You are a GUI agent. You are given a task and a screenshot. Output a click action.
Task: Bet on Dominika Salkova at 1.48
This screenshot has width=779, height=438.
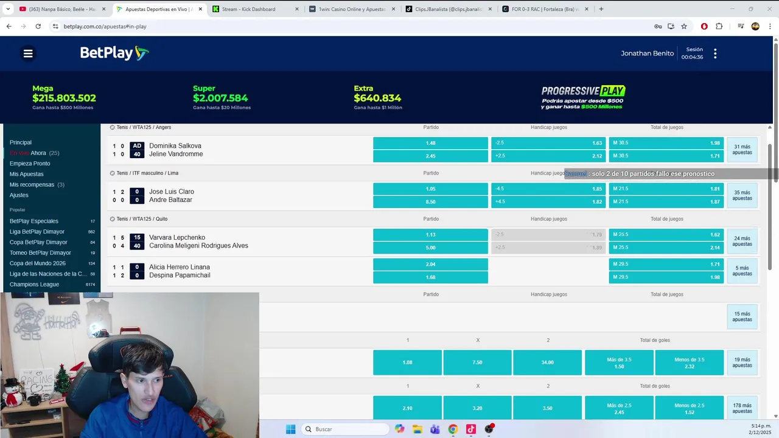coord(430,143)
